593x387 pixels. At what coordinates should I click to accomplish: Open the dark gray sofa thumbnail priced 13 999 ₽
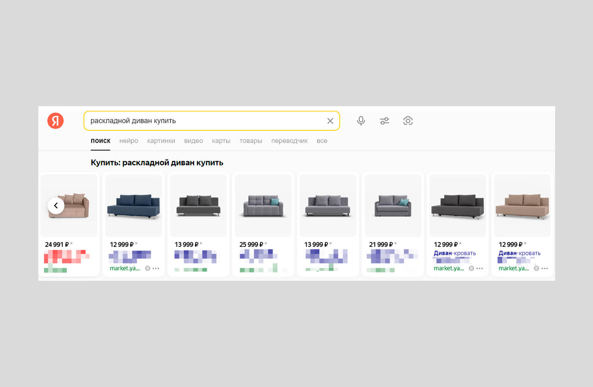[199, 206]
